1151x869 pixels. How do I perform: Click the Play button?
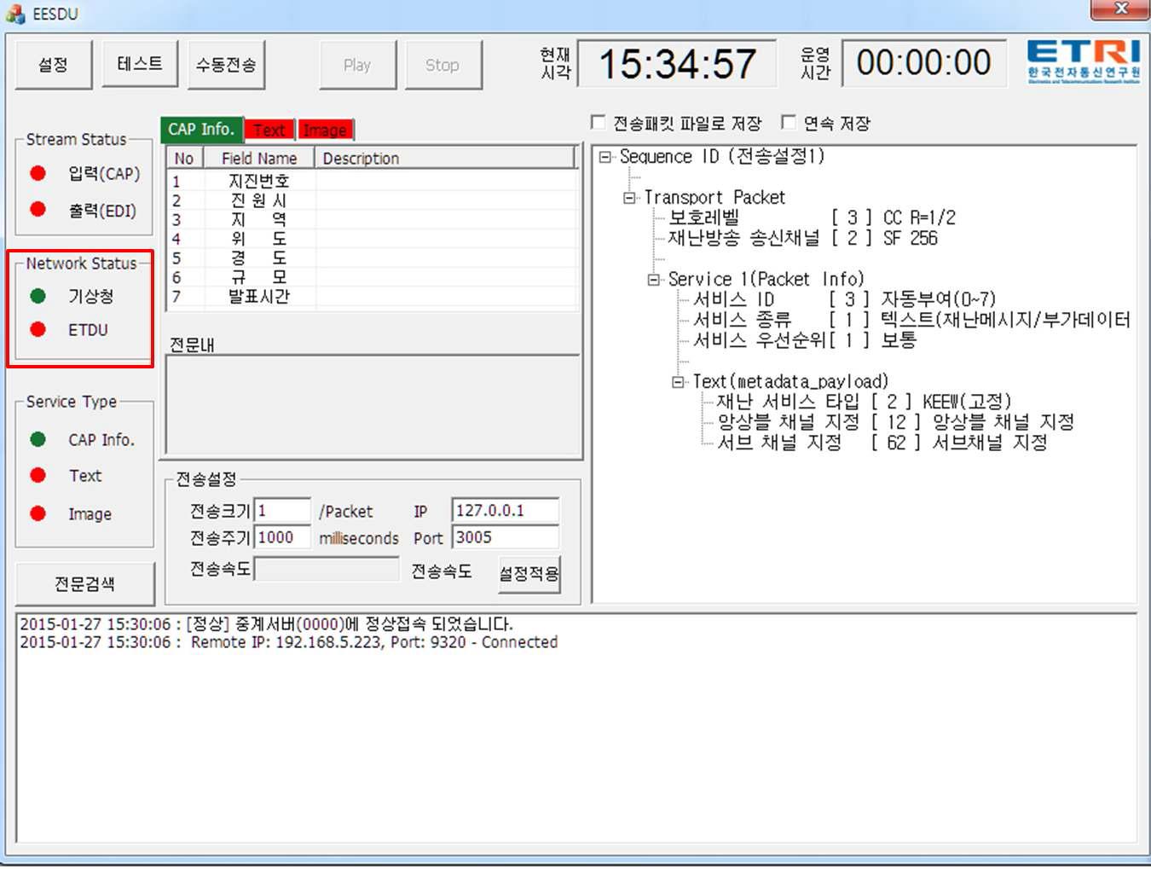coord(357,65)
